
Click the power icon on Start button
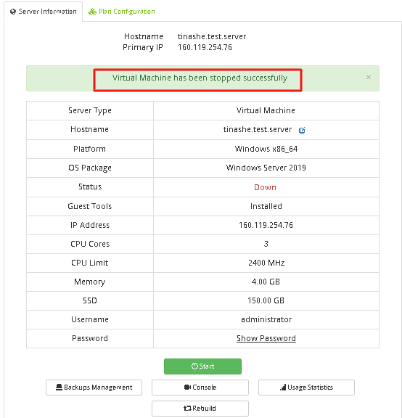click(194, 366)
